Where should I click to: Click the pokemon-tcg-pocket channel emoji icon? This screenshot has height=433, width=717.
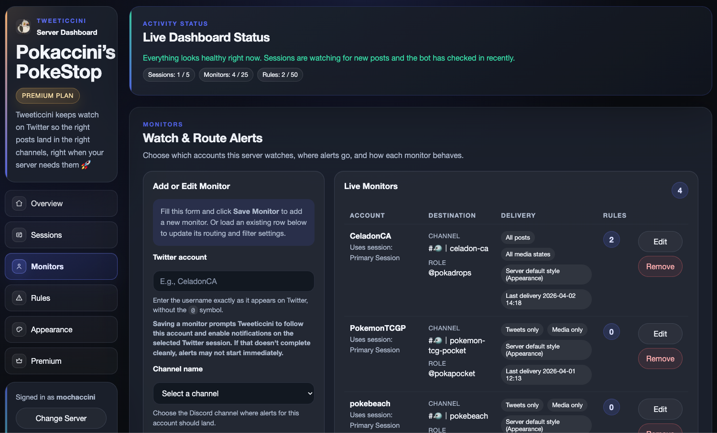438,340
